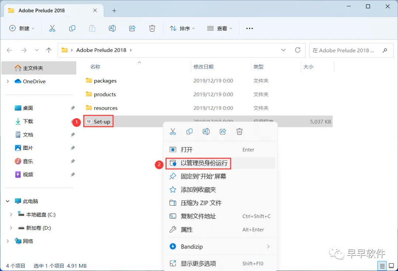
Task: Switch to large icons view in the status bar
Action: (391, 266)
